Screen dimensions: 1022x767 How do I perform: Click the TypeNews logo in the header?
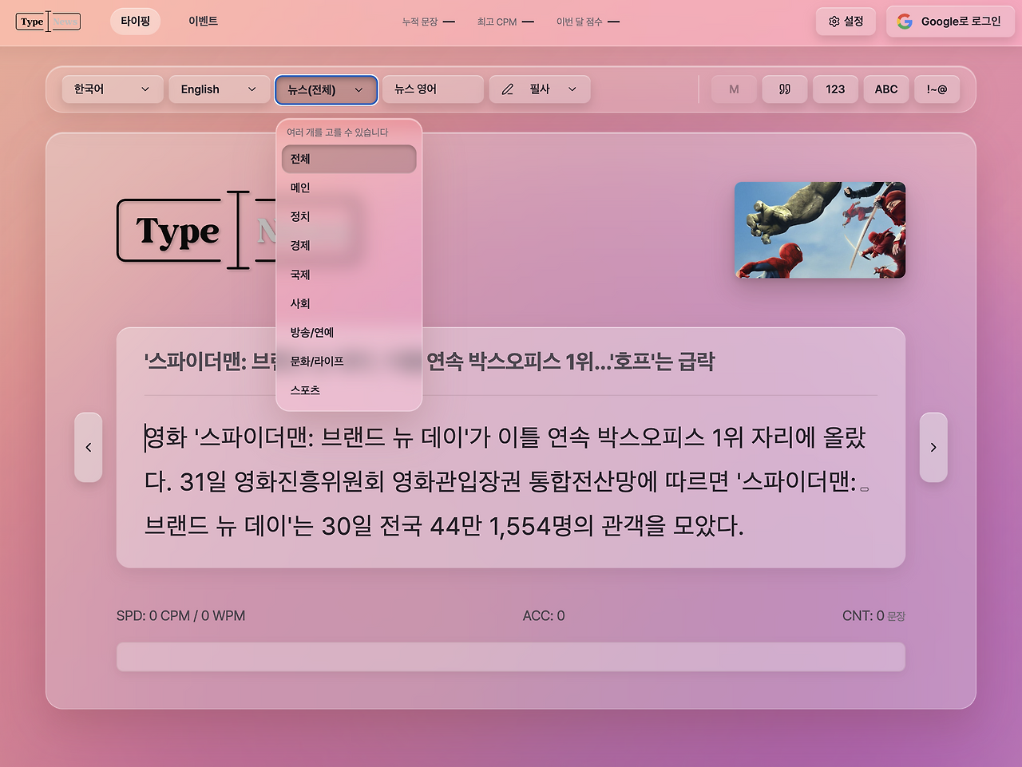pyautogui.click(x=48, y=22)
